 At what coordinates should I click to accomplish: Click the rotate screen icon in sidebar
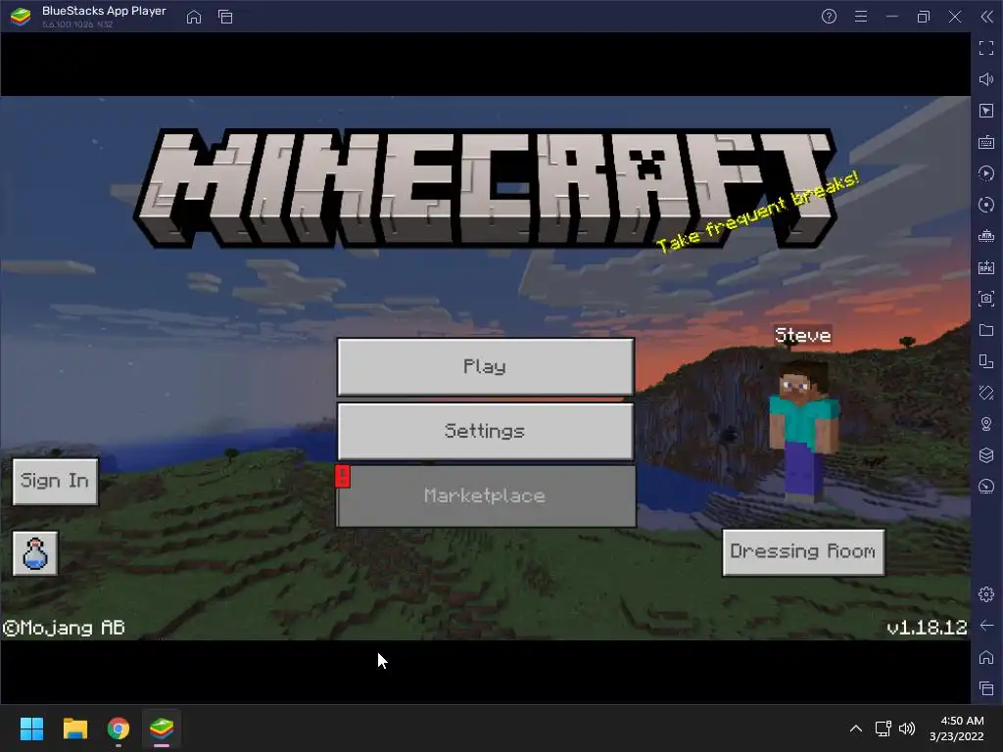pyautogui.click(x=986, y=361)
